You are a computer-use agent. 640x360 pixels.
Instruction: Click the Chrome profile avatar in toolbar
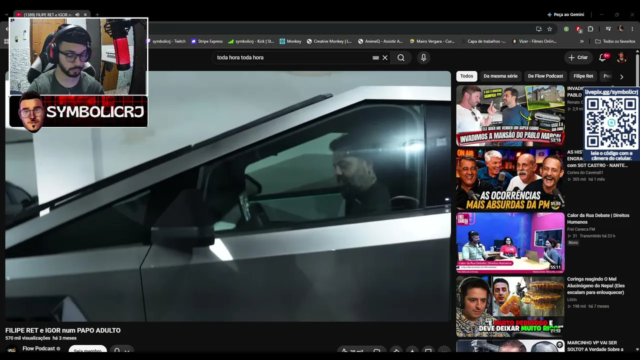point(620,29)
